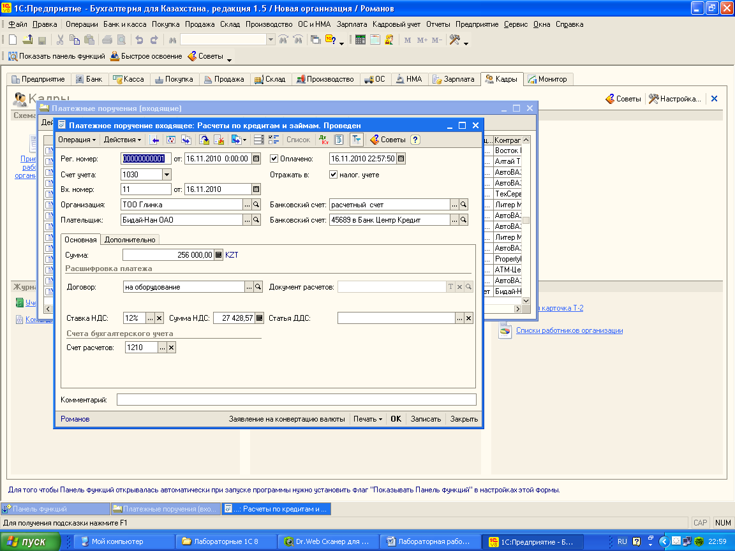Click the Undo arrow icon
Viewport: 735px width, 551px height.
(139, 40)
